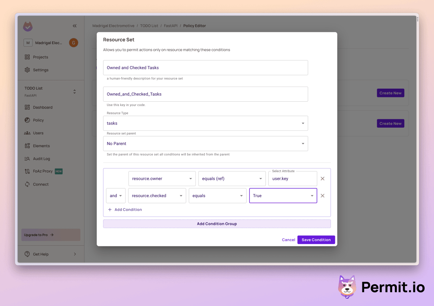
Task: Click the Save Condition button
Action: pyautogui.click(x=316, y=240)
